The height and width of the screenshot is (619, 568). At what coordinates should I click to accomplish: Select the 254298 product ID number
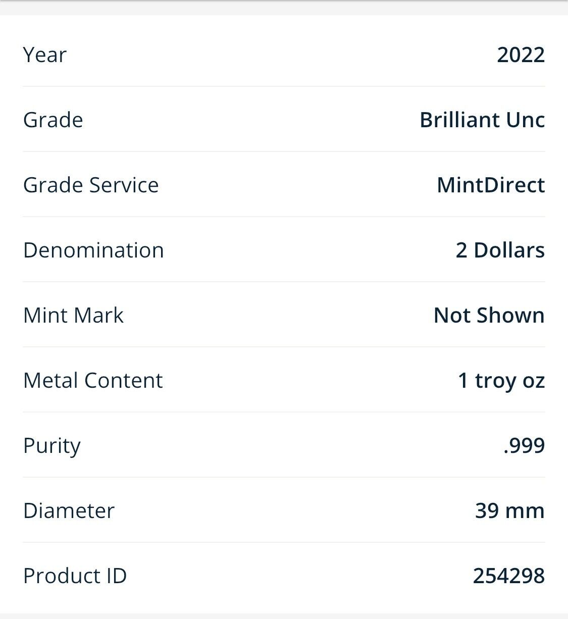coord(508,576)
